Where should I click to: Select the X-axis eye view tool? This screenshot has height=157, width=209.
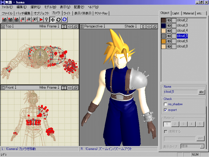tap(23, 20)
